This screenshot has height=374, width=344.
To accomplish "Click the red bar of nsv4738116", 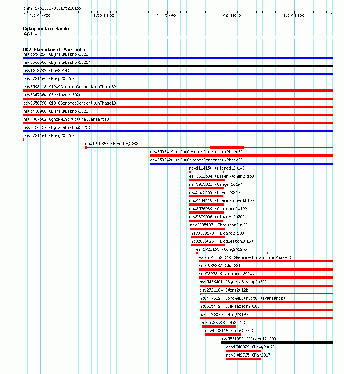I will coord(223,335).
